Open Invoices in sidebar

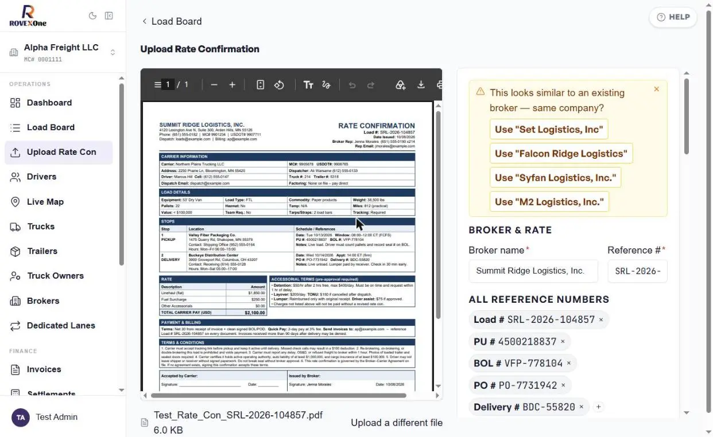tap(59, 369)
